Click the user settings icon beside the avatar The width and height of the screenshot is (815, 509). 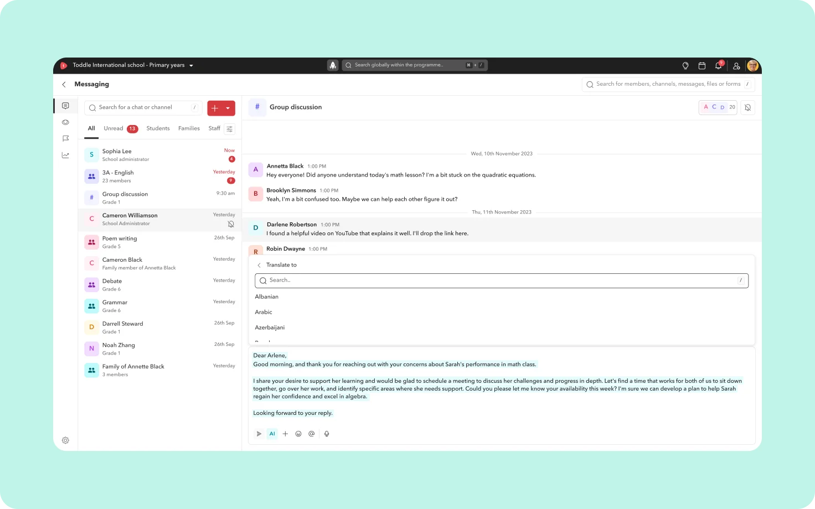(736, 66)
